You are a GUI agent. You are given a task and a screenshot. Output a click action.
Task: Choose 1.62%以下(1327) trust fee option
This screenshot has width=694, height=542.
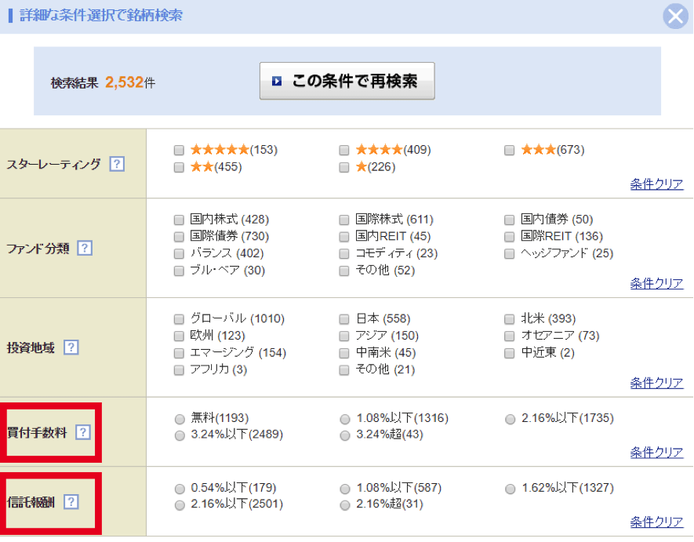pyautogui.click(x=511, y=489)
